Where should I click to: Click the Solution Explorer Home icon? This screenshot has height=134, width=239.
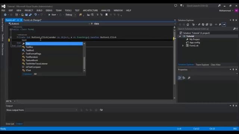tap(188, 25)
